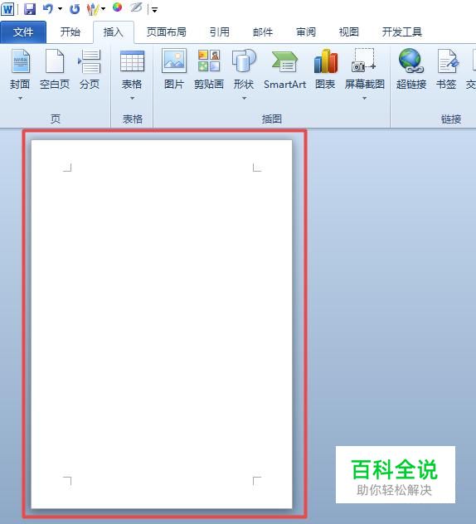476x524 pixels.
Task: Insert a picture with 图片
Action: 174,69
